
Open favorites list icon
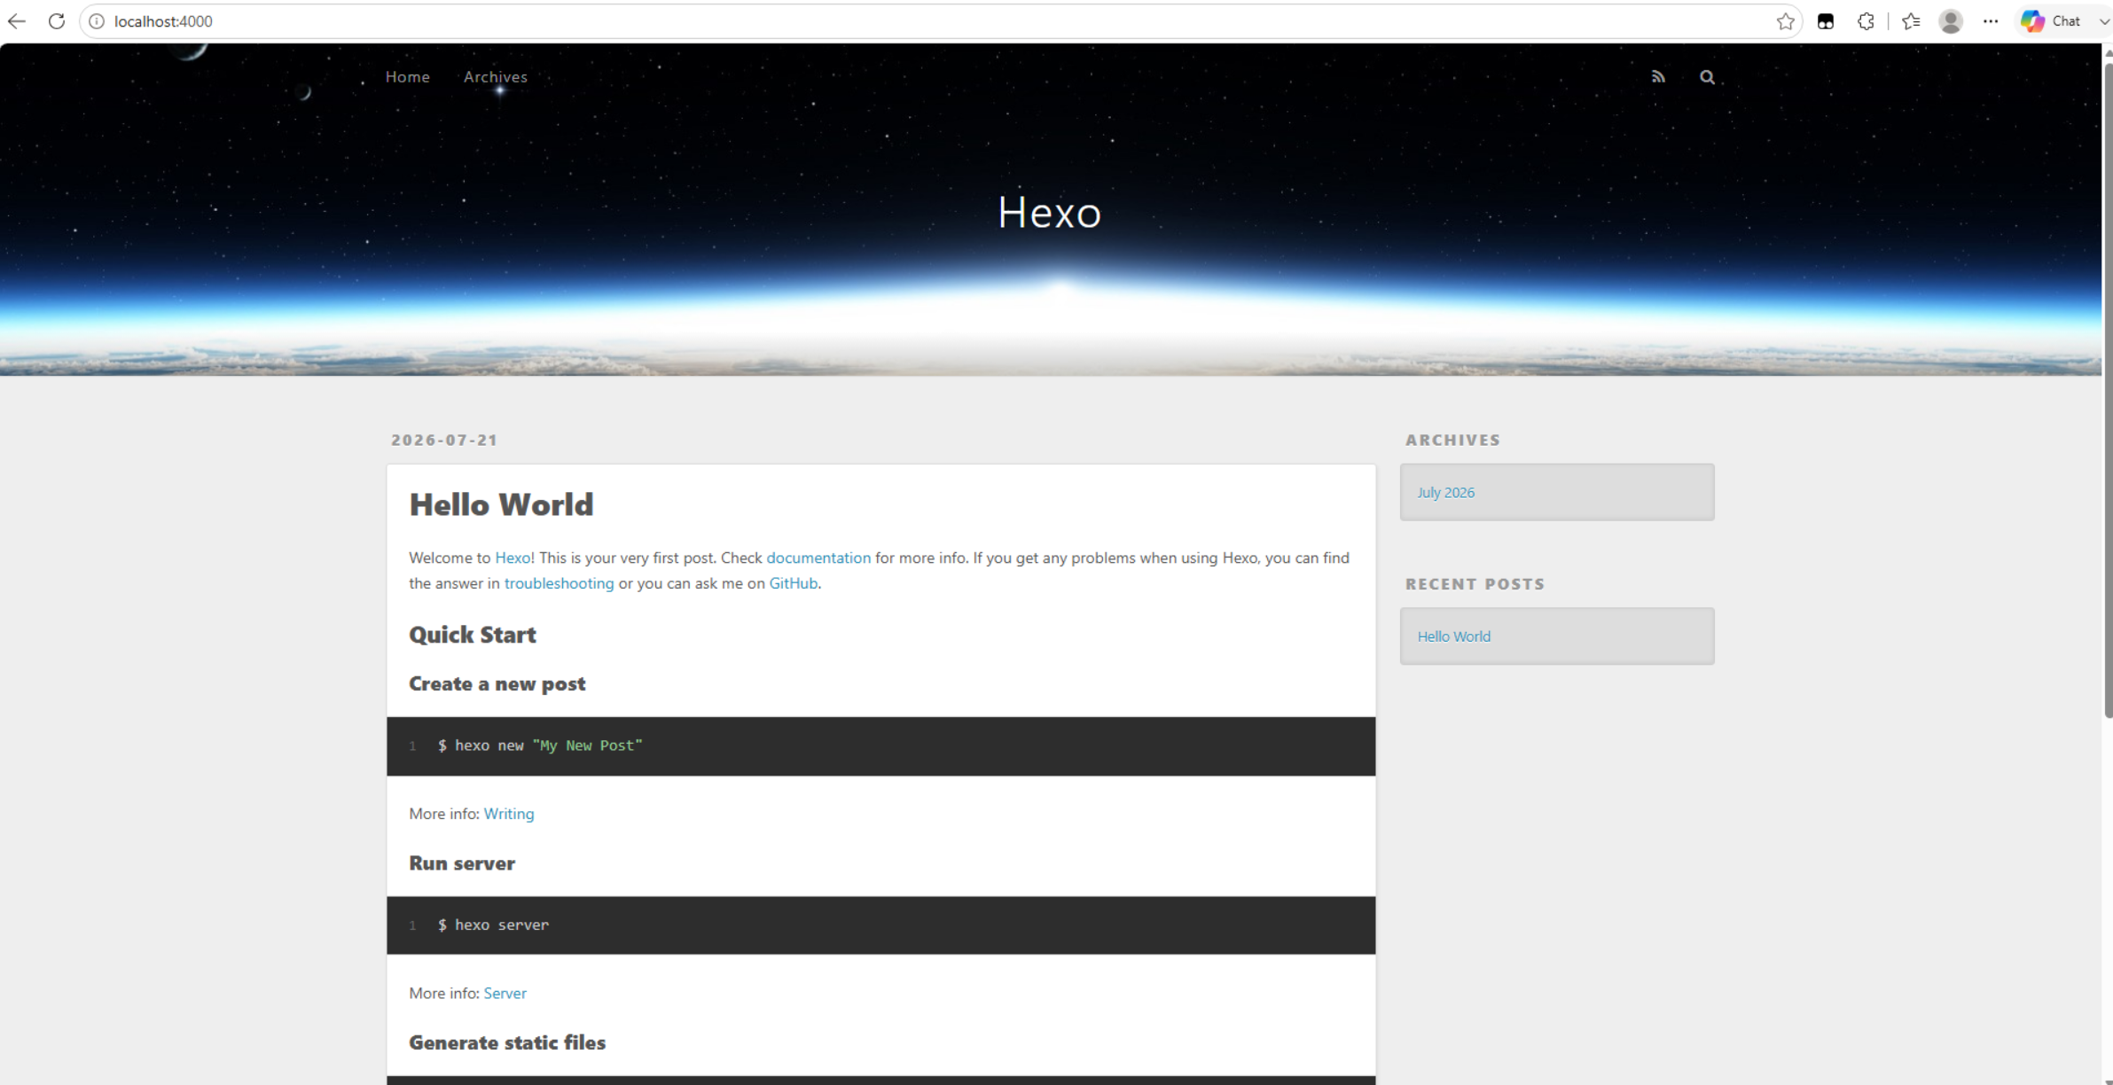[x=1911, y=21]
